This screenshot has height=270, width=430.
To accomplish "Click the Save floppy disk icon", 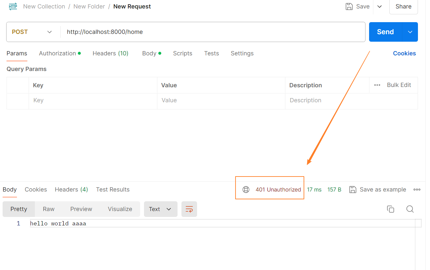I will coord(349,7).
